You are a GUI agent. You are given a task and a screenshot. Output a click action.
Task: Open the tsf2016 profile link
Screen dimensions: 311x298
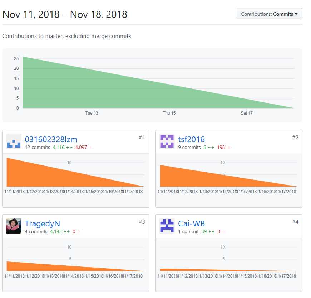tap(191, 139)
